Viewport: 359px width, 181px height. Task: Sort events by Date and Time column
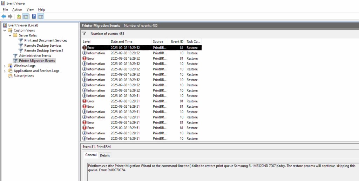point(121,42)
